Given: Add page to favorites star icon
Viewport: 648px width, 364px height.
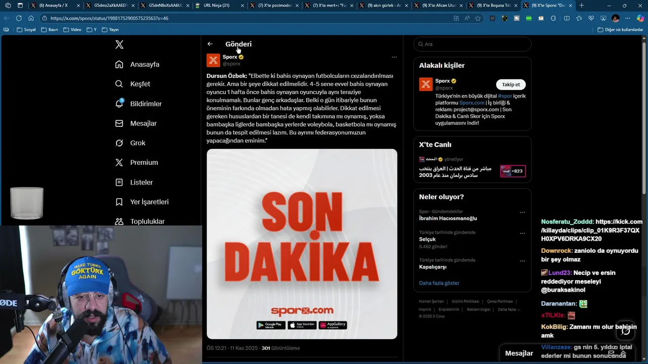Looking at the screenshot, I should 478,18.
